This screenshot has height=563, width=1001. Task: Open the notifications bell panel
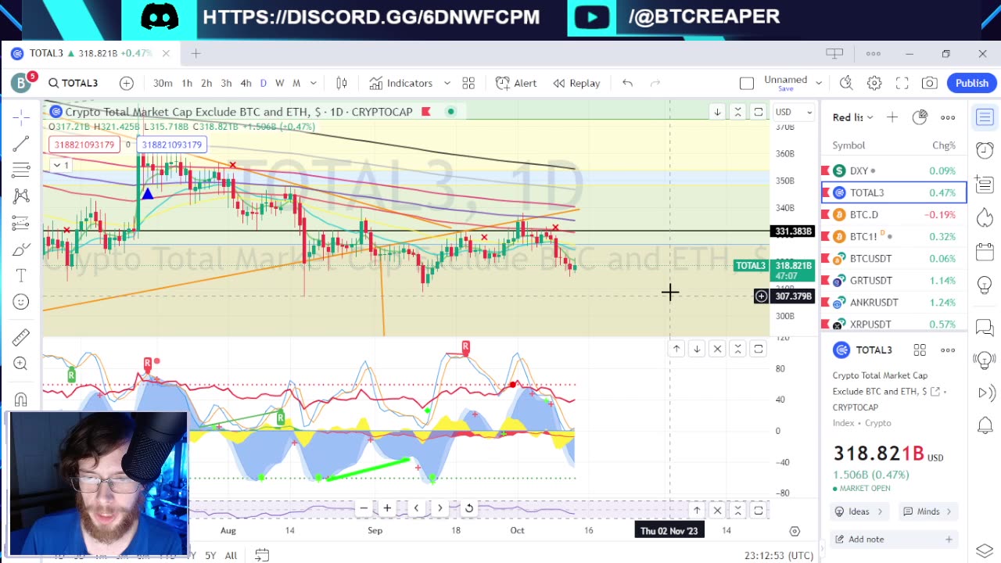[985, 425]
